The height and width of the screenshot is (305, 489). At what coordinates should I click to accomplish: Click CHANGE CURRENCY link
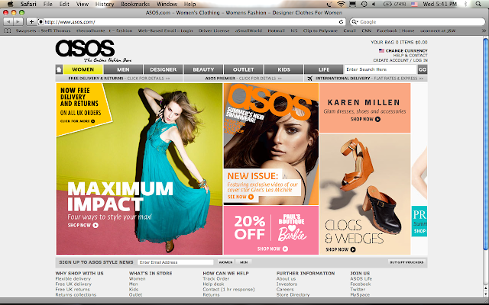(406, 51)
